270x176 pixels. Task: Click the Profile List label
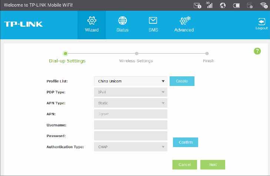(x=57, y=81)
